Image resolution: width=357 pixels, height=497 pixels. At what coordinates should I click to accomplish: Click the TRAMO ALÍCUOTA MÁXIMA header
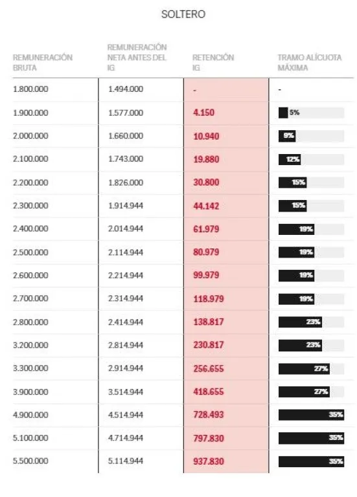coord(310,62)
